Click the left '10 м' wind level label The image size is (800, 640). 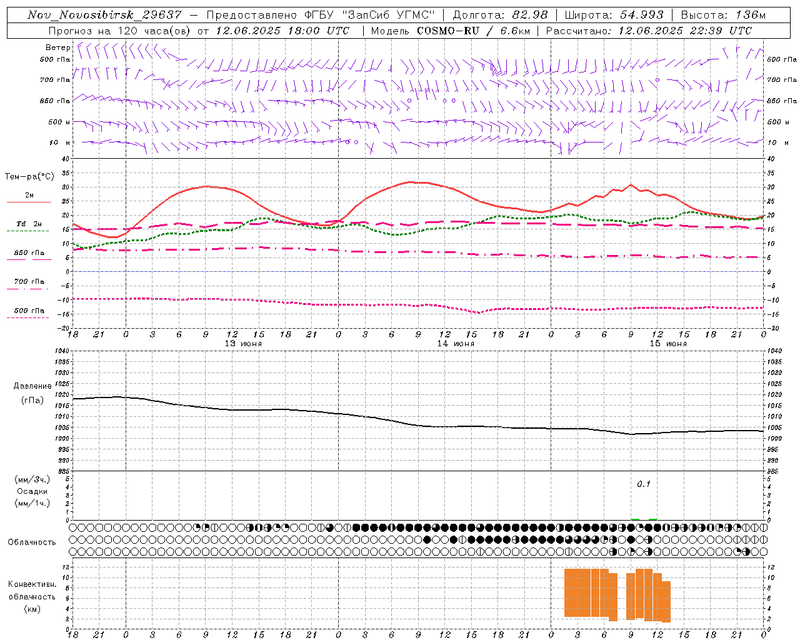click(60, 142)
